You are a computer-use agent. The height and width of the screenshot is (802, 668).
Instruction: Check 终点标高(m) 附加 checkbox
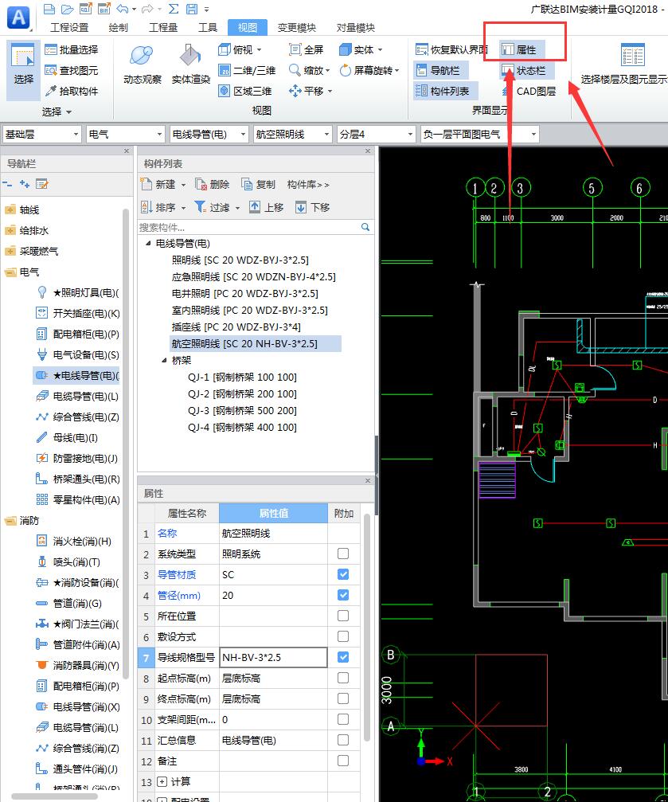pos(343,698)
